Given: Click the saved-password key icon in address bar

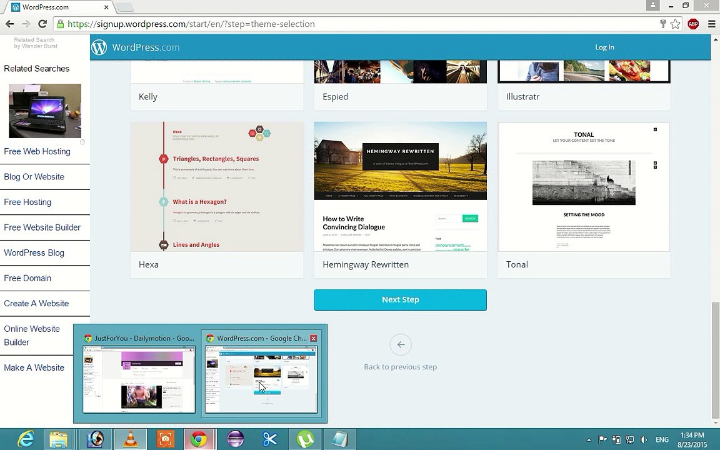Looking at the screenshot, I should (662, 24).
